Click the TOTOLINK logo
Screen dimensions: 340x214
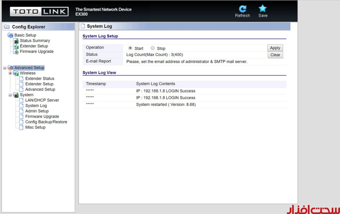point(39,11)
